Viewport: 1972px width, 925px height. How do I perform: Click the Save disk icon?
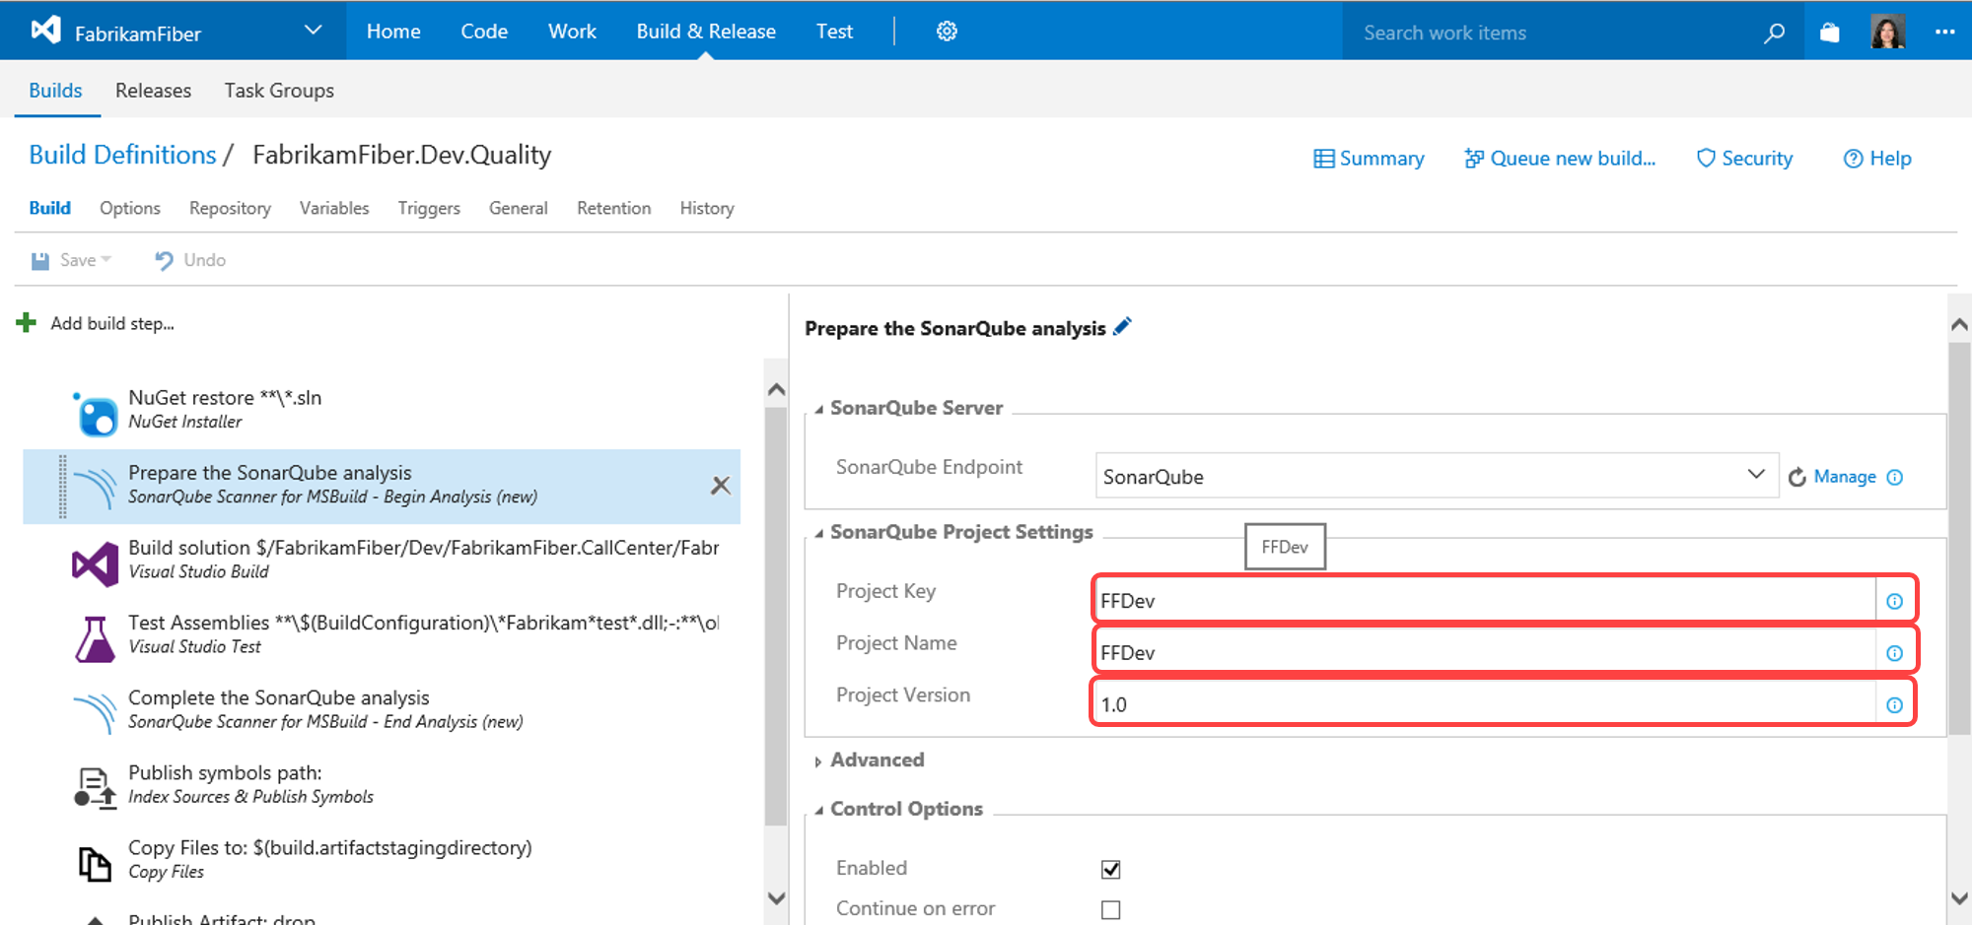(40, 261)
